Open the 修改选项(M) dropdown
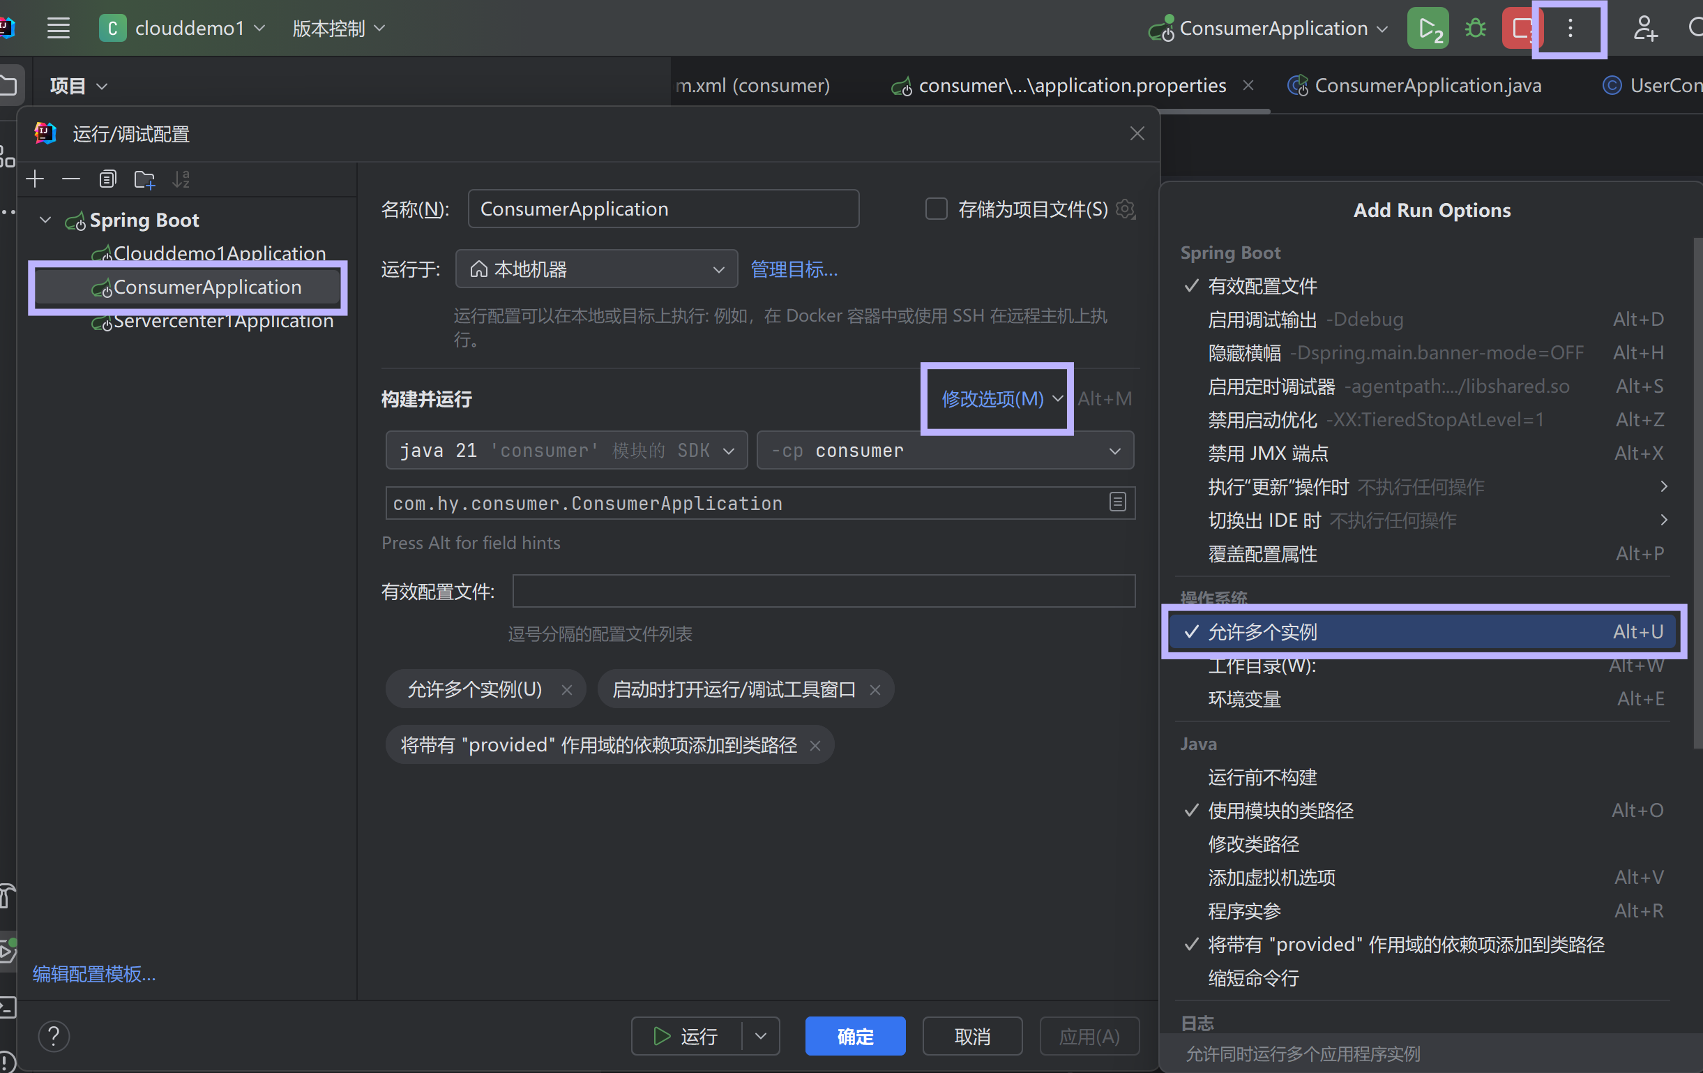The height and width of the screenshot is (1073, 1703). tap(1001, 399)
